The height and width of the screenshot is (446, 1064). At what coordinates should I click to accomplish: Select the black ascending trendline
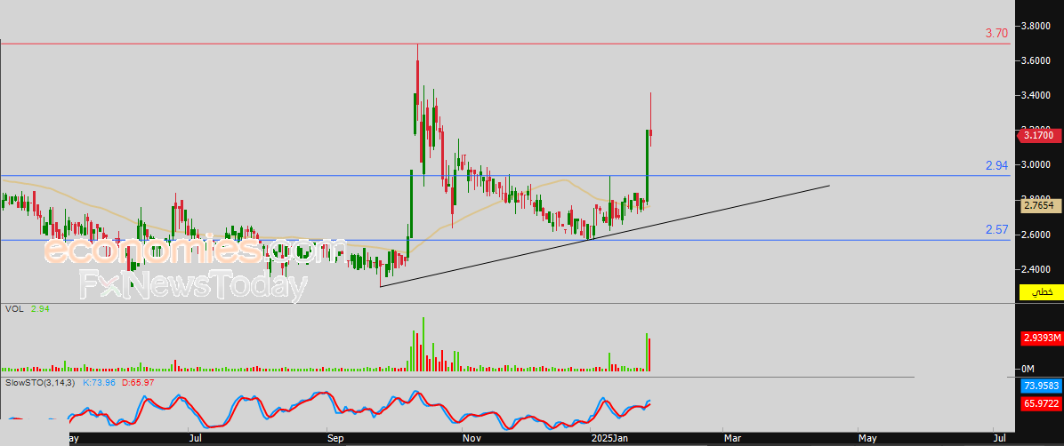click(604, 235)
